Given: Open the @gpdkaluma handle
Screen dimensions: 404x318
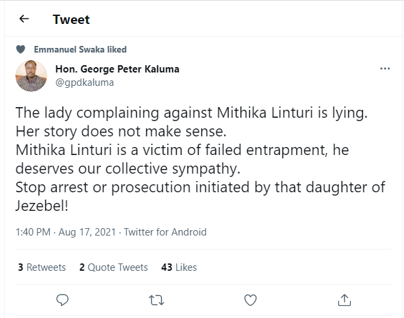Looking at the screenshot, I should click(84, 82).
